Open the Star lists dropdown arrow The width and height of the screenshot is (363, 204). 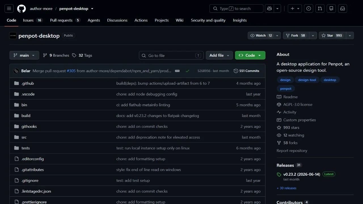[350, 35]
